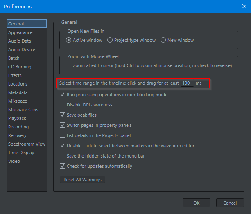Switch to the Playback preferences
Screen dimensions: 251x214
(17, 118)
